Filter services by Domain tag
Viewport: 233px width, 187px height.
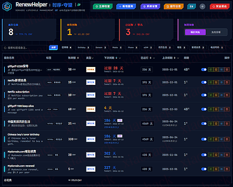tap(101, 47)
